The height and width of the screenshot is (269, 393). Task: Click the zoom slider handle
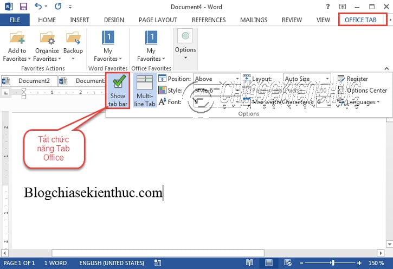tap(333, 262)
